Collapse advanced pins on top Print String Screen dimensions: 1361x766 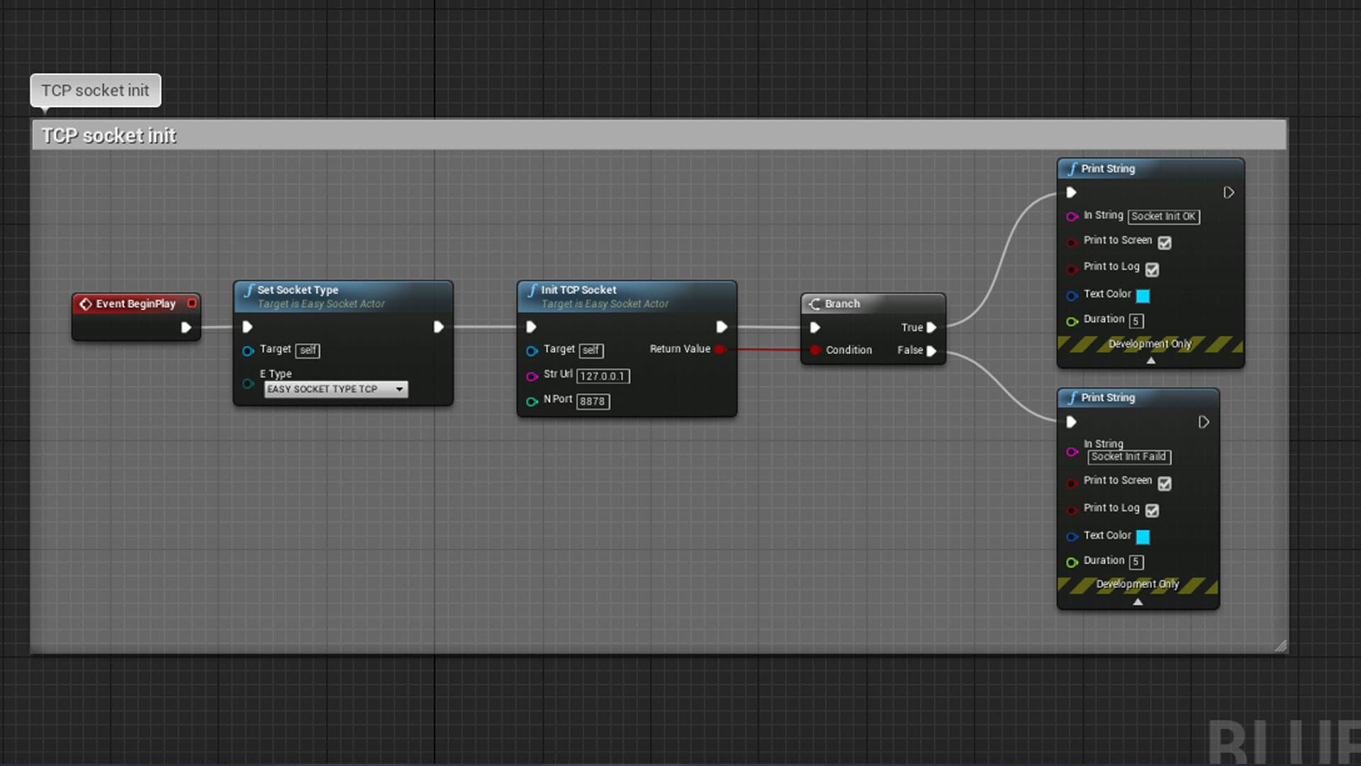pos(1150,360)
